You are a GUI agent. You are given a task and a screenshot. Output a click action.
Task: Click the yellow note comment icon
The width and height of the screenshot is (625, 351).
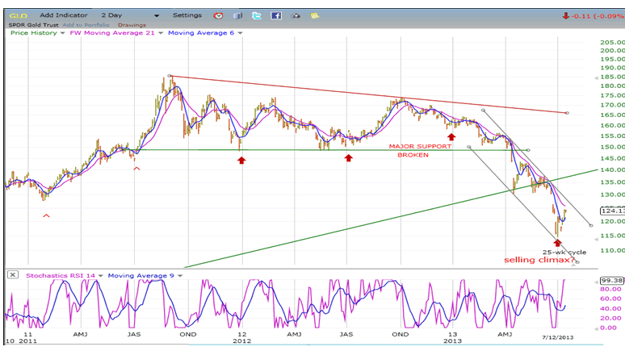(x=312, y=15)
